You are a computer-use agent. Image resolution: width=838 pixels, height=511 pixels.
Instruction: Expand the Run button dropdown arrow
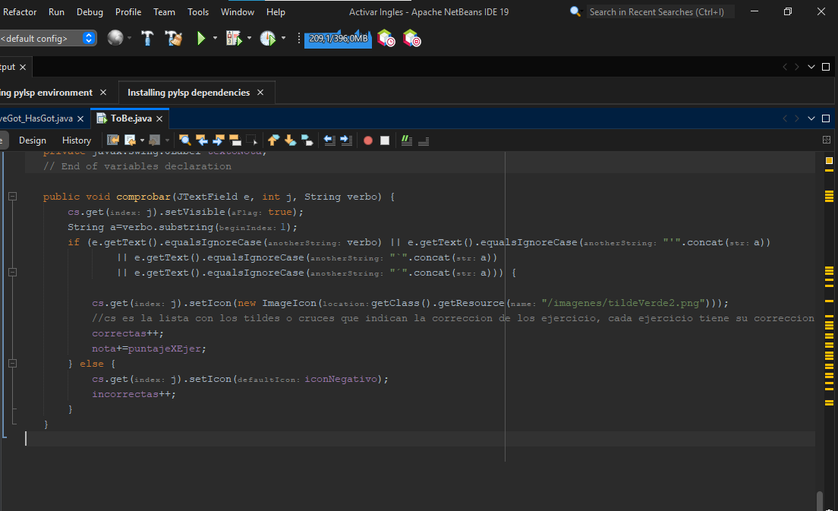[214, 37]
